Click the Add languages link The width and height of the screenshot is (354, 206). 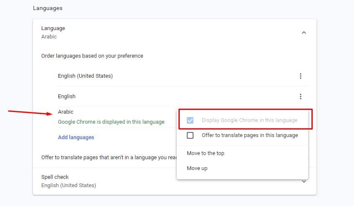76,137
